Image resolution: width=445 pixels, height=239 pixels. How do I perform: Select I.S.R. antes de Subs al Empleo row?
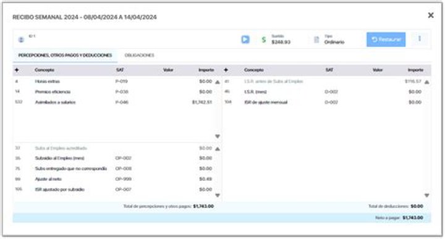click(323, 81)
